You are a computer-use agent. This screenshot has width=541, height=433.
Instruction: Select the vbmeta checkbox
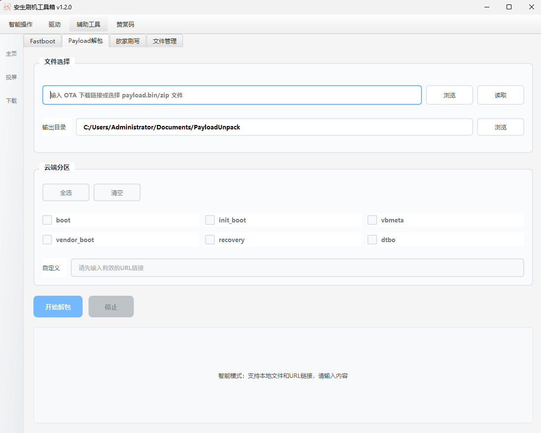point(372,220)
